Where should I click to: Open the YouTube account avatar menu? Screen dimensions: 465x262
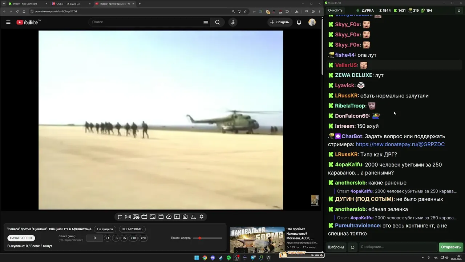[312, 22]
